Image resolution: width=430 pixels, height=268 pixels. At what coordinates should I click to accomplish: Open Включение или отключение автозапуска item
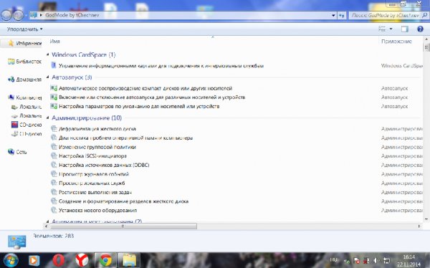[x=152, y=97]
